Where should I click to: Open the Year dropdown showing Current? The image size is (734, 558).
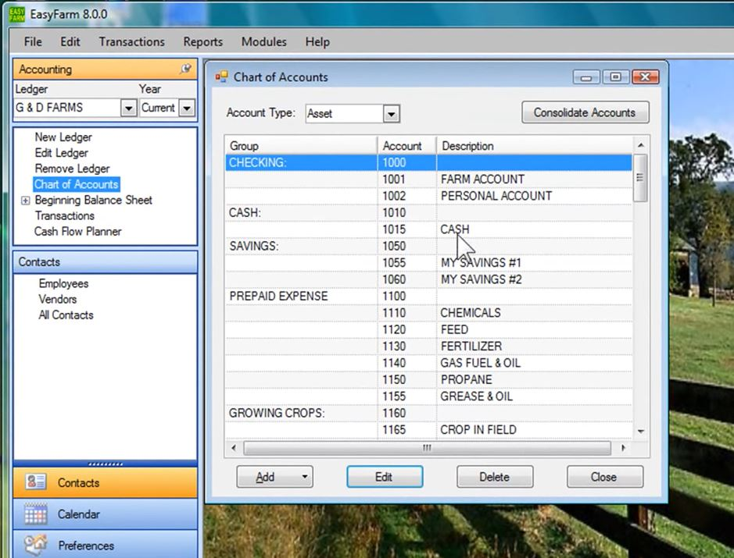186,108
